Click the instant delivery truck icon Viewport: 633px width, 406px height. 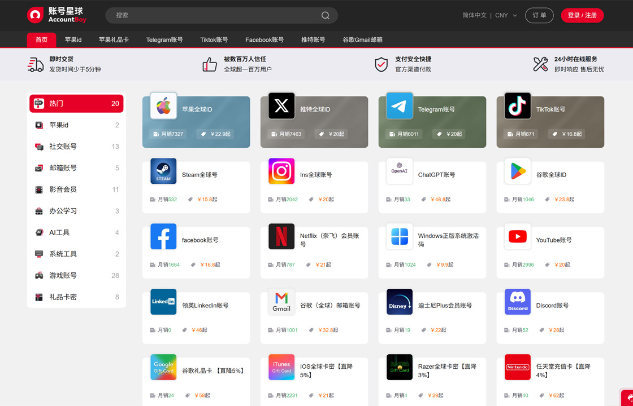36,64
